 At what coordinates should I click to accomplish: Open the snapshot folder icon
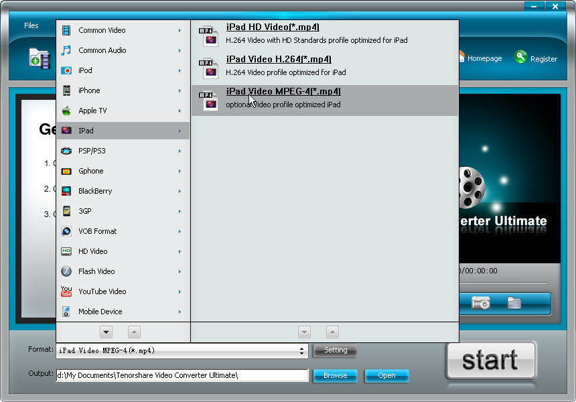[x=514, y=303]
